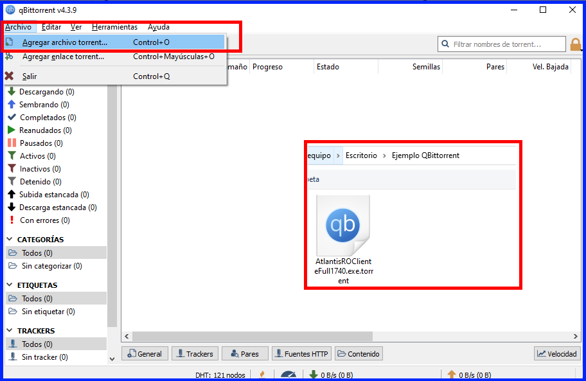Click the green download speed indicator
The width and height of the screenshot is (586, 381).
[331, 375]
